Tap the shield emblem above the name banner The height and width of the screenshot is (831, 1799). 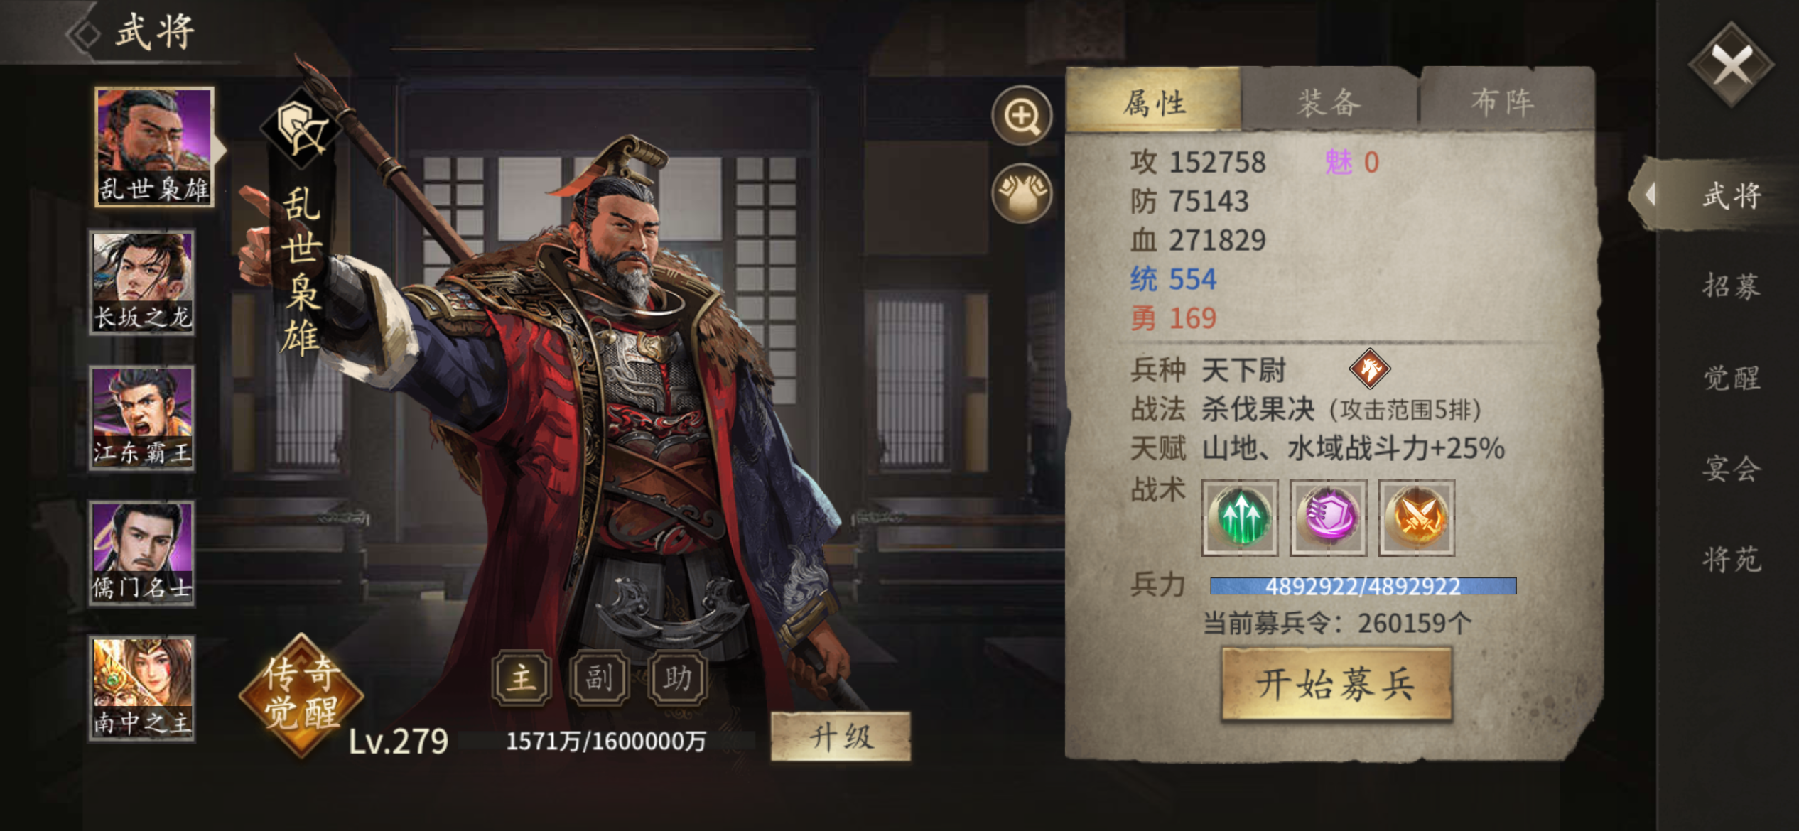(x=302, y=129)
